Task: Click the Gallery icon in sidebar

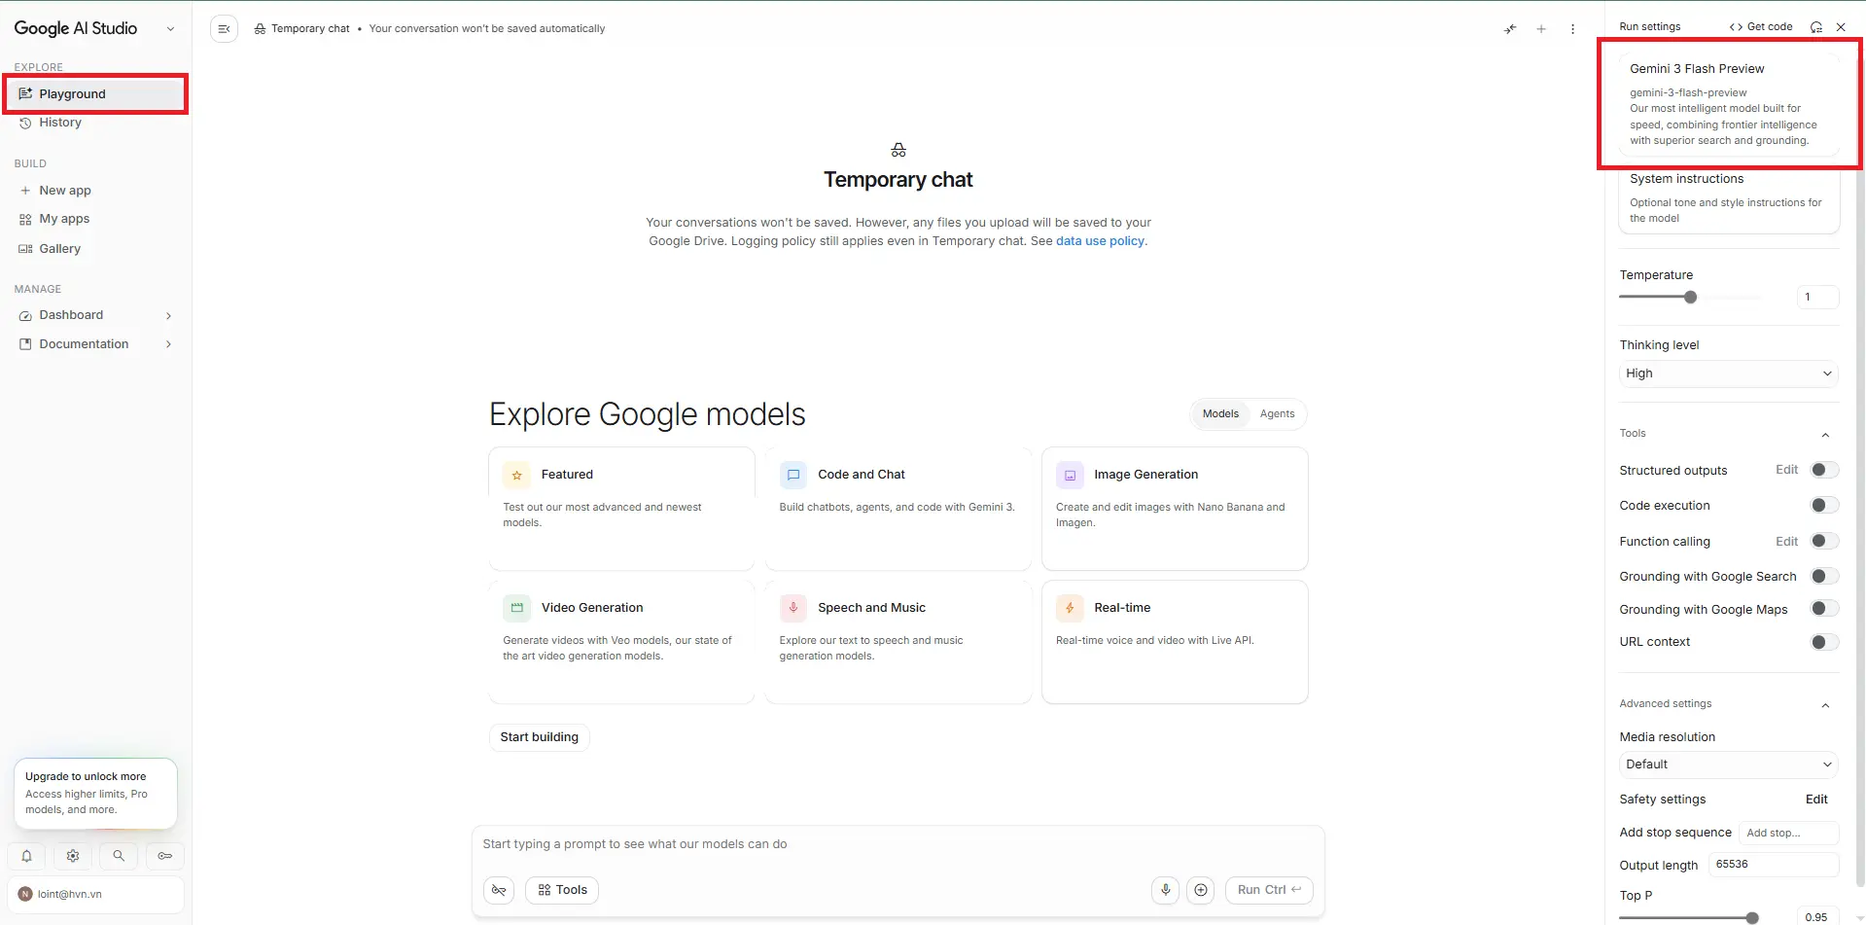Action: (25, 249)
